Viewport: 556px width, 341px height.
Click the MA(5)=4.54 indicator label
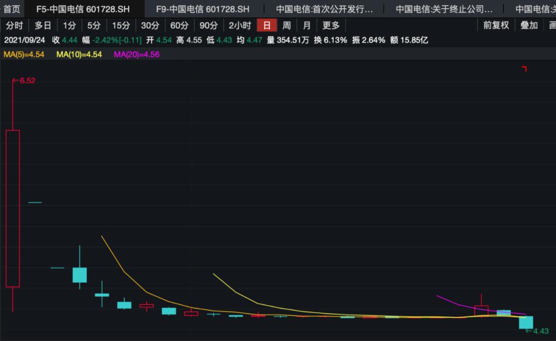coord(24,55)
